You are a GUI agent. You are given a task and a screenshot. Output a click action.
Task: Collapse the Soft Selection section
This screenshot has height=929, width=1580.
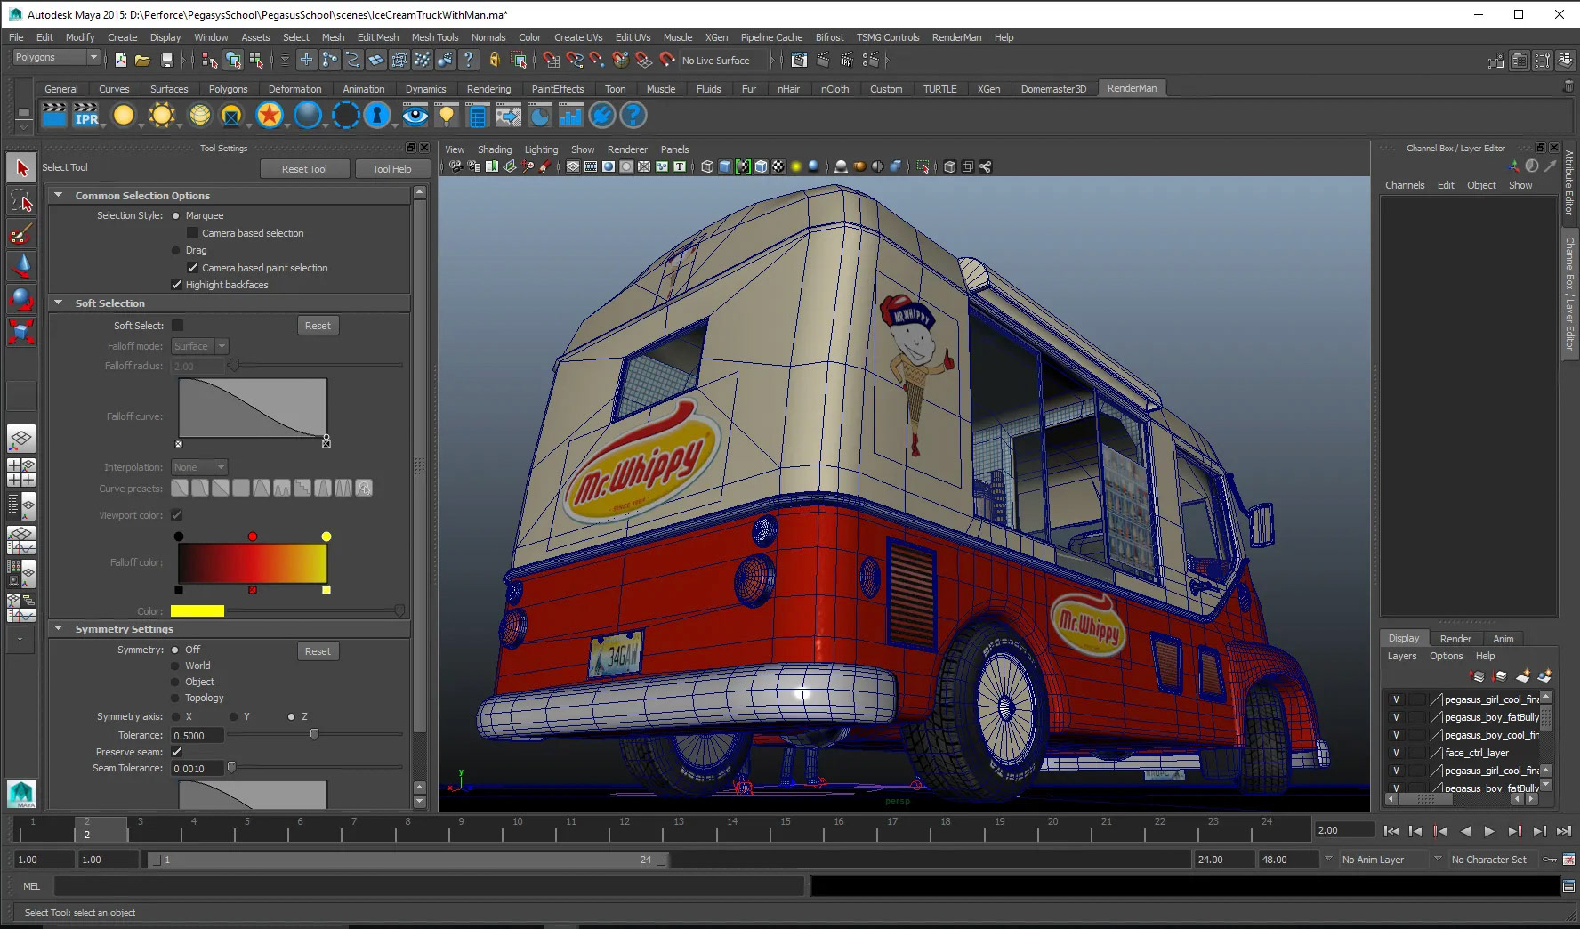pos(59,303)
